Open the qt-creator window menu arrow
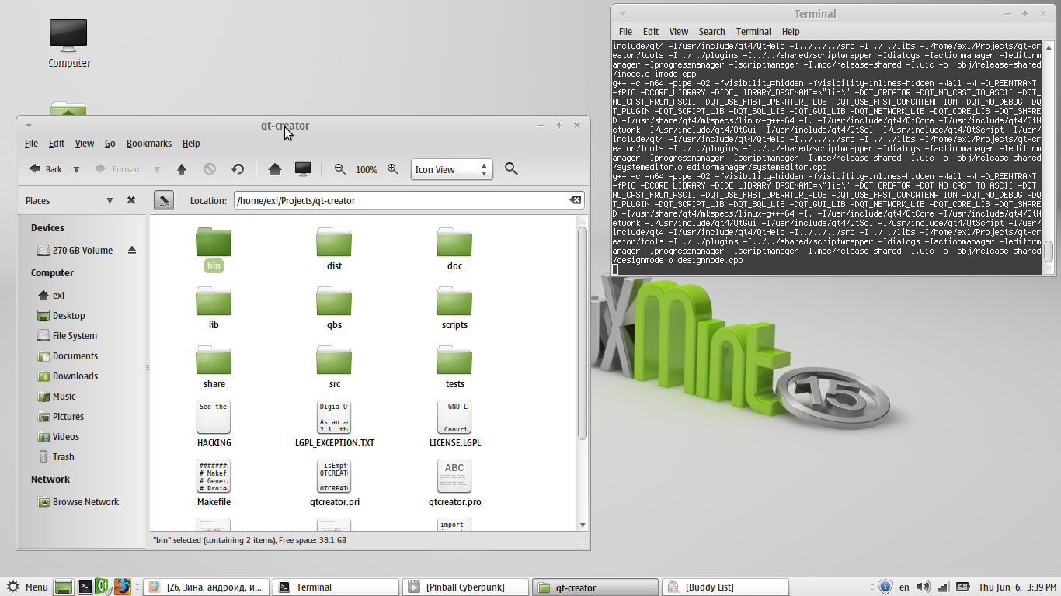Image resolution: width=1061 pixels, height=596 pixels. (29, 126)
